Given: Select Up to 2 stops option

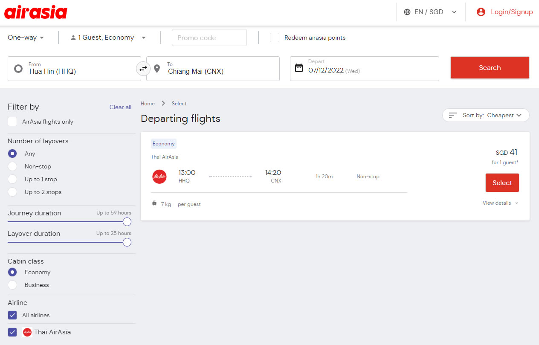Looking at the screenshot, I should 12,192.
